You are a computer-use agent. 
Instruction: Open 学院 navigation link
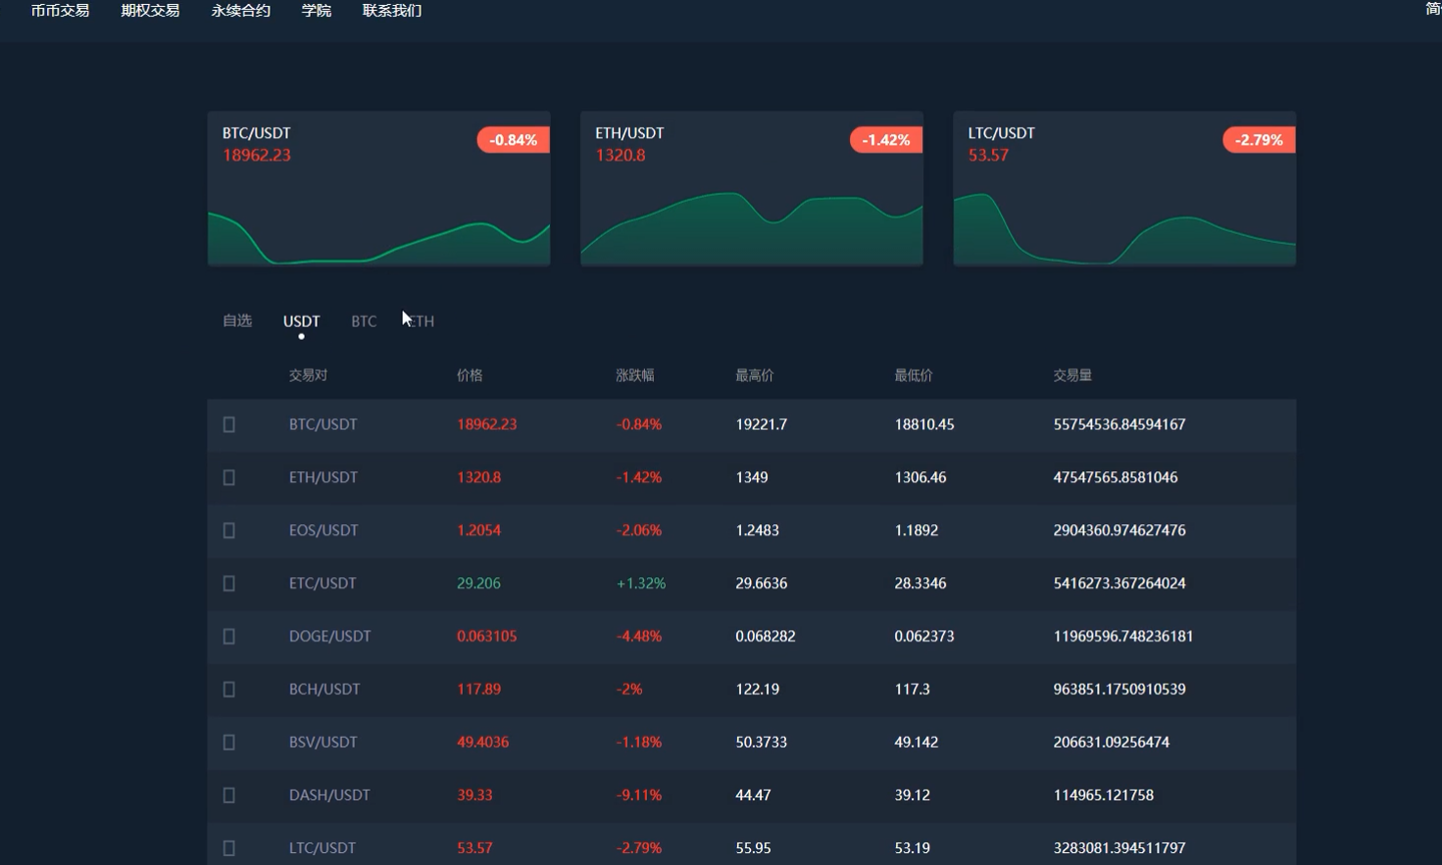316,11
